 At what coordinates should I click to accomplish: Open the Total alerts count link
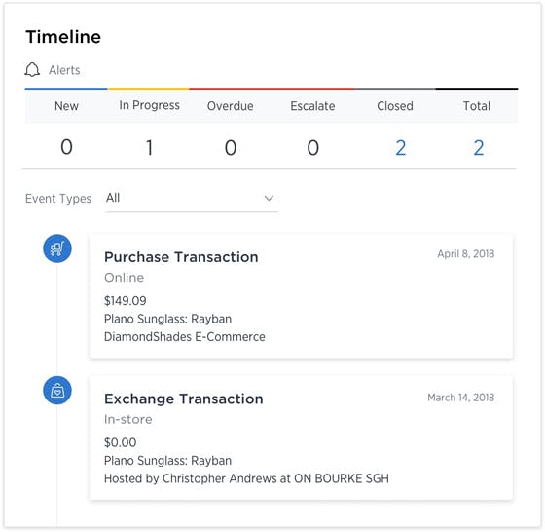tap(479, 148)
